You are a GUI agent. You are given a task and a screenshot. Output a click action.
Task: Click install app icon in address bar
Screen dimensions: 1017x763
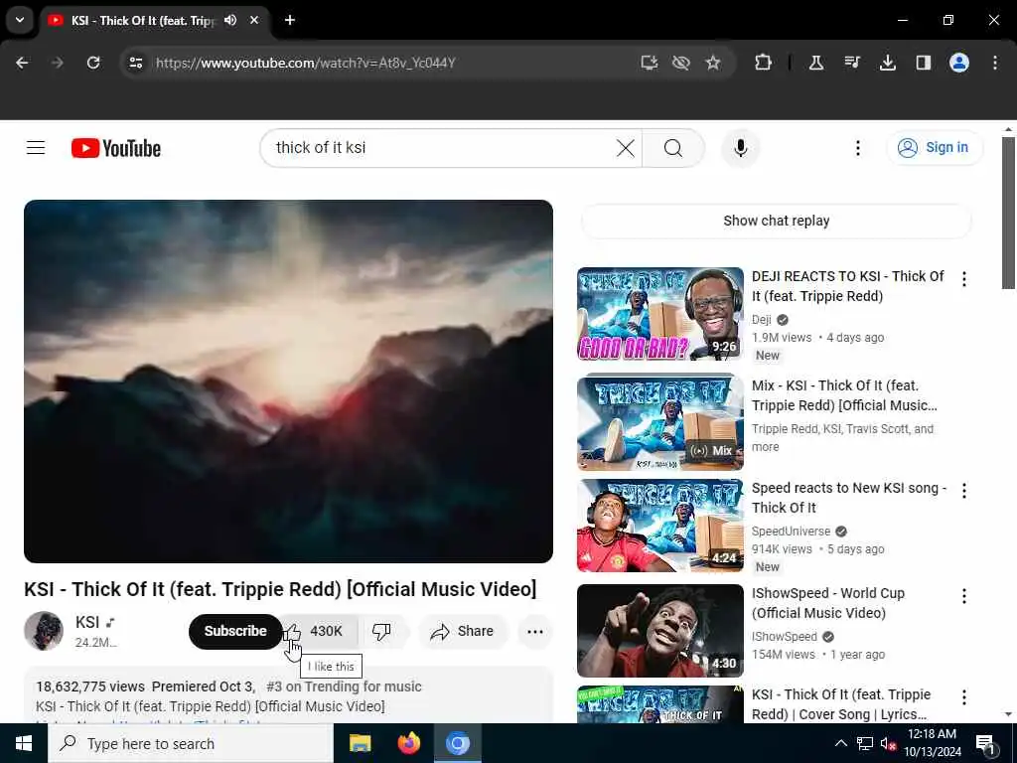pyautogui.click(x=649, y=63)
